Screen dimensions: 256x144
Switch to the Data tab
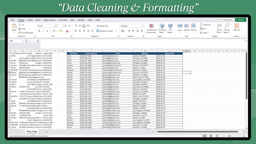click(x=72, y=20)
